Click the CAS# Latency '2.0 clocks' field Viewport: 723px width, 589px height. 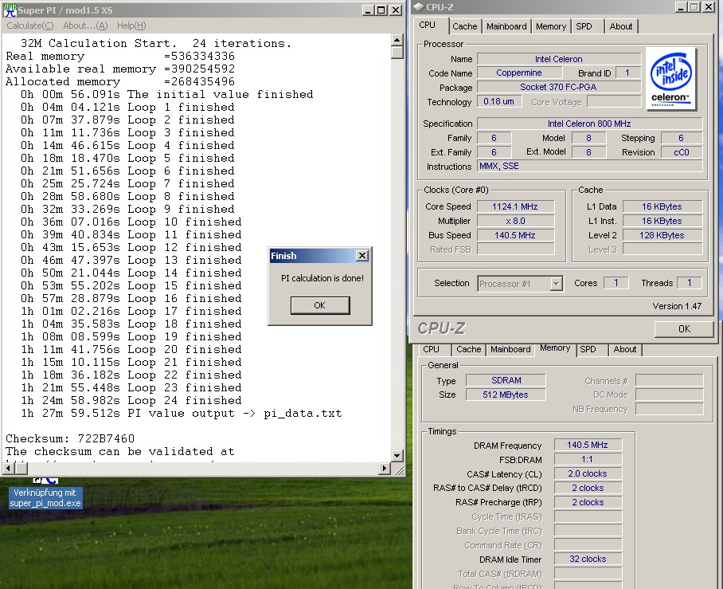588,473
